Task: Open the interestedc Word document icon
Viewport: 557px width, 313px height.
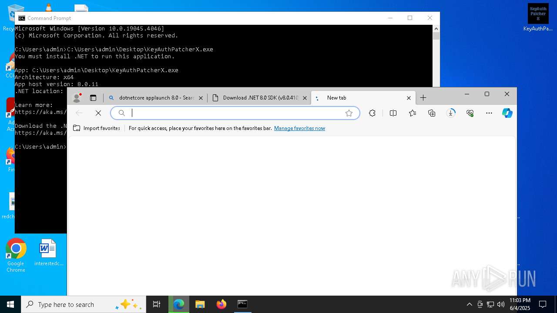Action: pos(49,253)
